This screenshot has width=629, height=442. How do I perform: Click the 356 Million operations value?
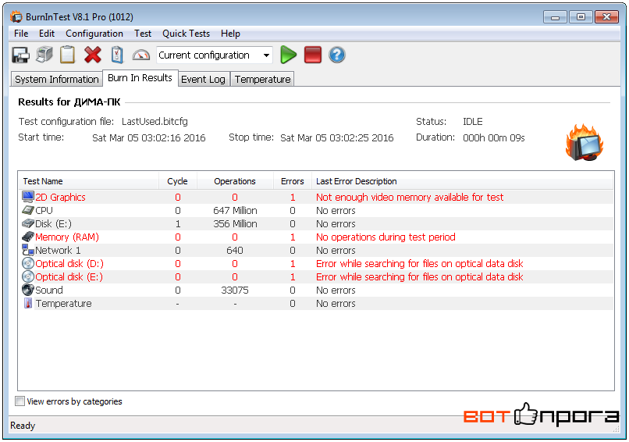click(235, 223)
